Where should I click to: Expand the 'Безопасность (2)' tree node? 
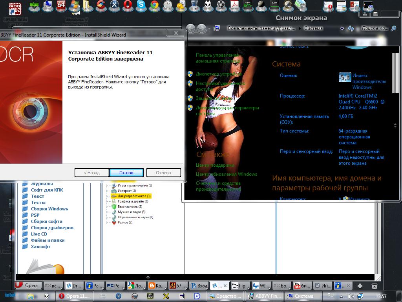point(107,206)
